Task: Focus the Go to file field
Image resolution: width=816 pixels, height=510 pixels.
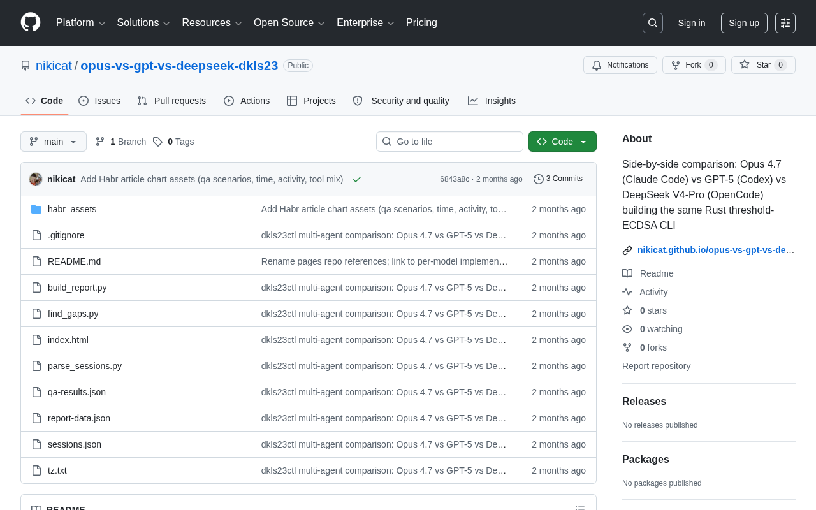Action: 449,142
